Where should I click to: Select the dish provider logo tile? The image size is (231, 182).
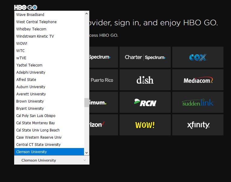tap(145, 80)
